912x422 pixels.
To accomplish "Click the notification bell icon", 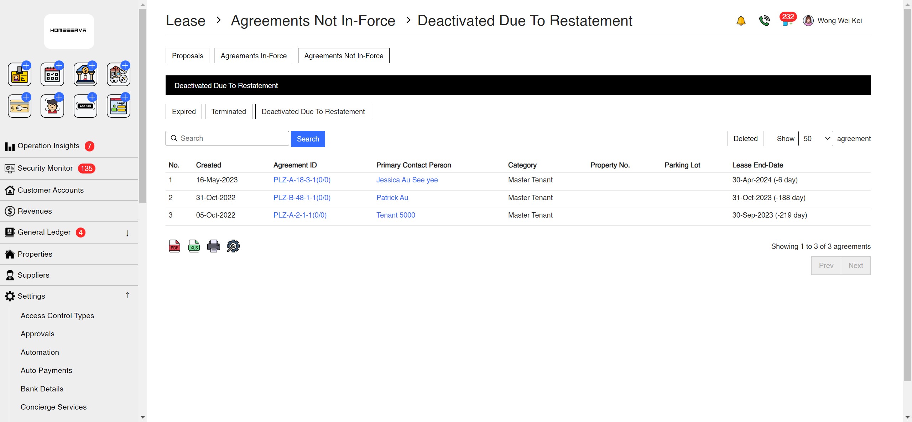I will (740, 21).
